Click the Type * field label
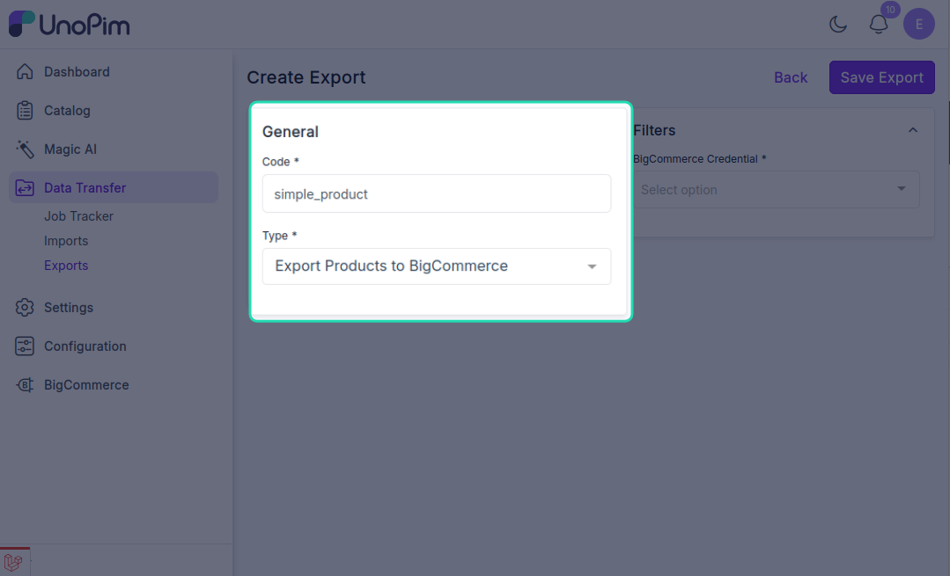The width and height of the screenshot is (950, 576). pyautogui.click(x=279, y=236)
